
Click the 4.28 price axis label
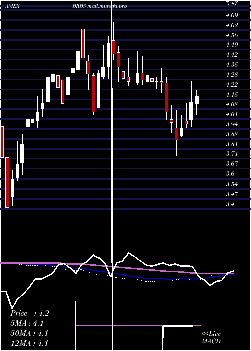(x=232, y=74)
